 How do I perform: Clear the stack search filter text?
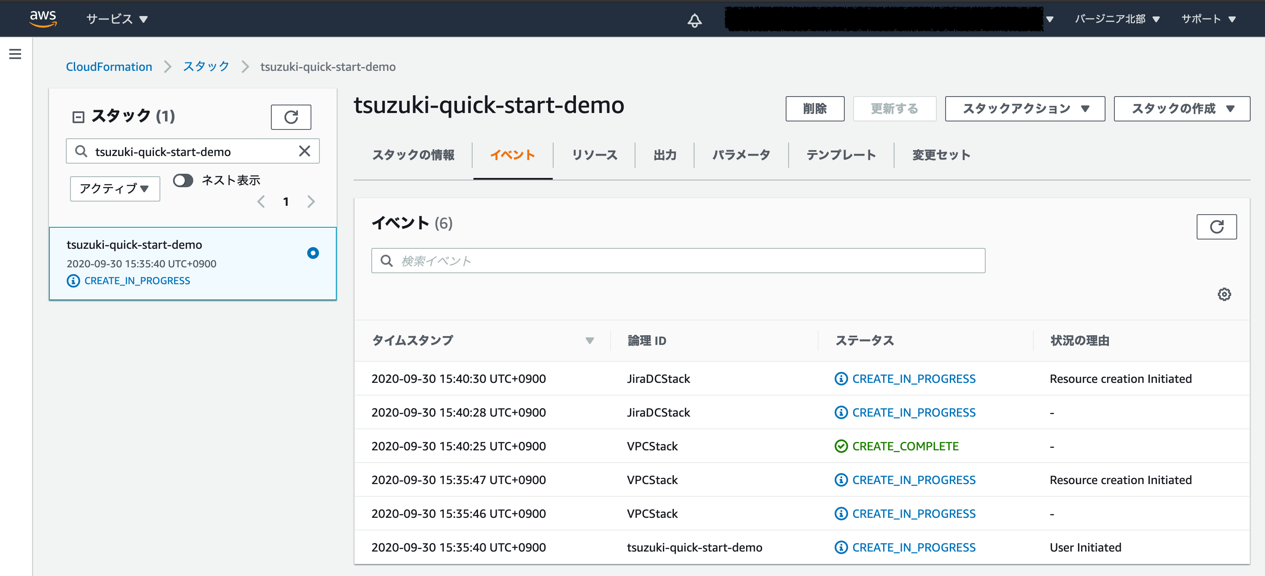pyautogui.click(x=305, y=151)
